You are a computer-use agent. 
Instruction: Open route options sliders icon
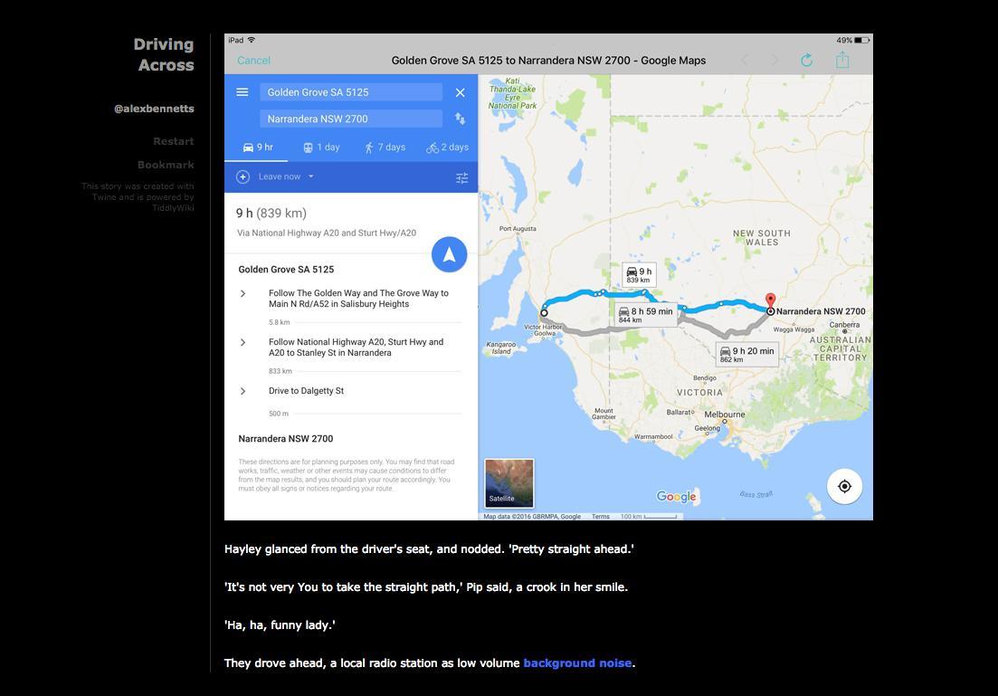462,177
